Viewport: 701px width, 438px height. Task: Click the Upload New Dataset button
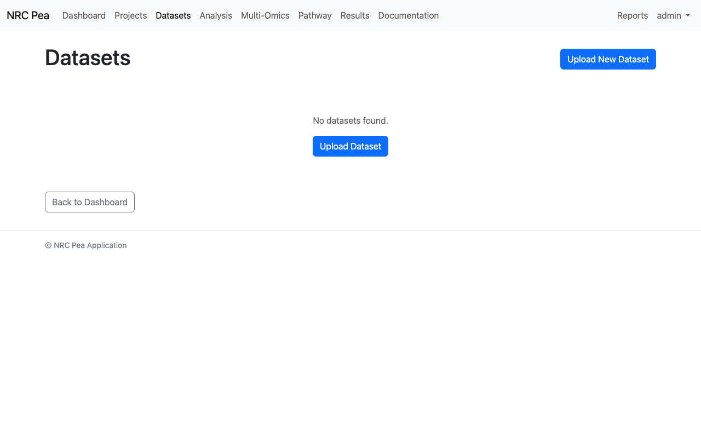pos(608,59)
